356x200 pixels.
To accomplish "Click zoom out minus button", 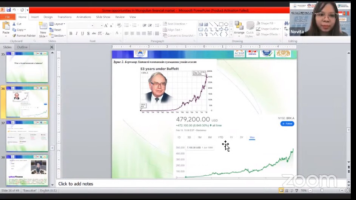I will [310, 191].
